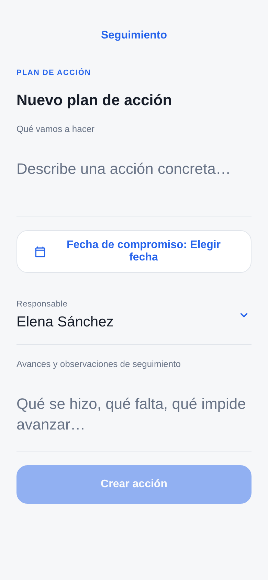
Task: Click the calendar icon in date button
Action: [40, 252]
